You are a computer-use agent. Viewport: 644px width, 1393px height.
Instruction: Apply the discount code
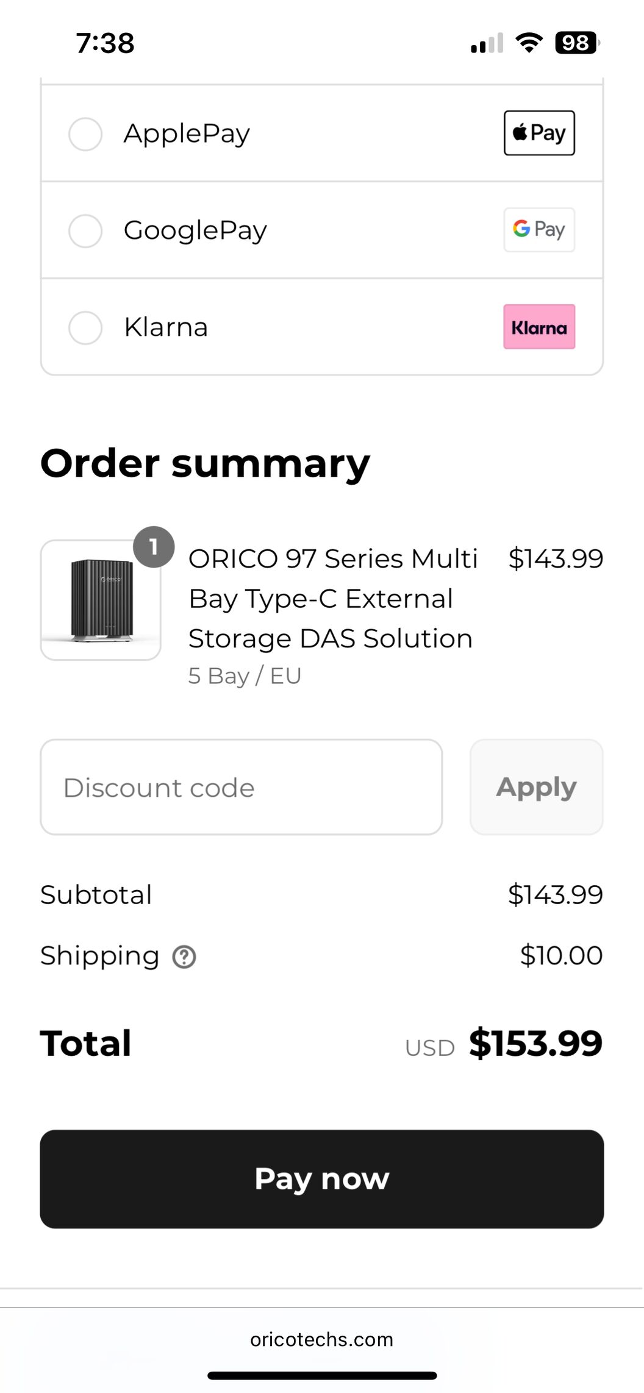(536, 787)
